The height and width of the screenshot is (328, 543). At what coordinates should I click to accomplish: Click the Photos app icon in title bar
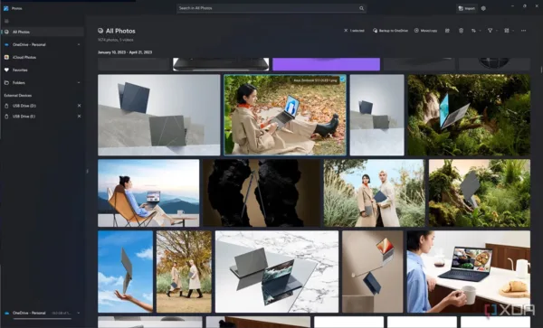coord(6,8)
